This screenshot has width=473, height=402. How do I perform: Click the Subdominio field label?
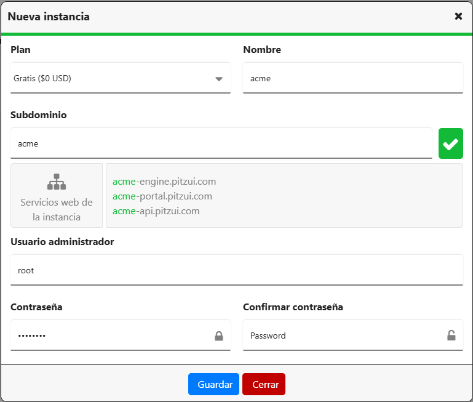pos(39,115)
